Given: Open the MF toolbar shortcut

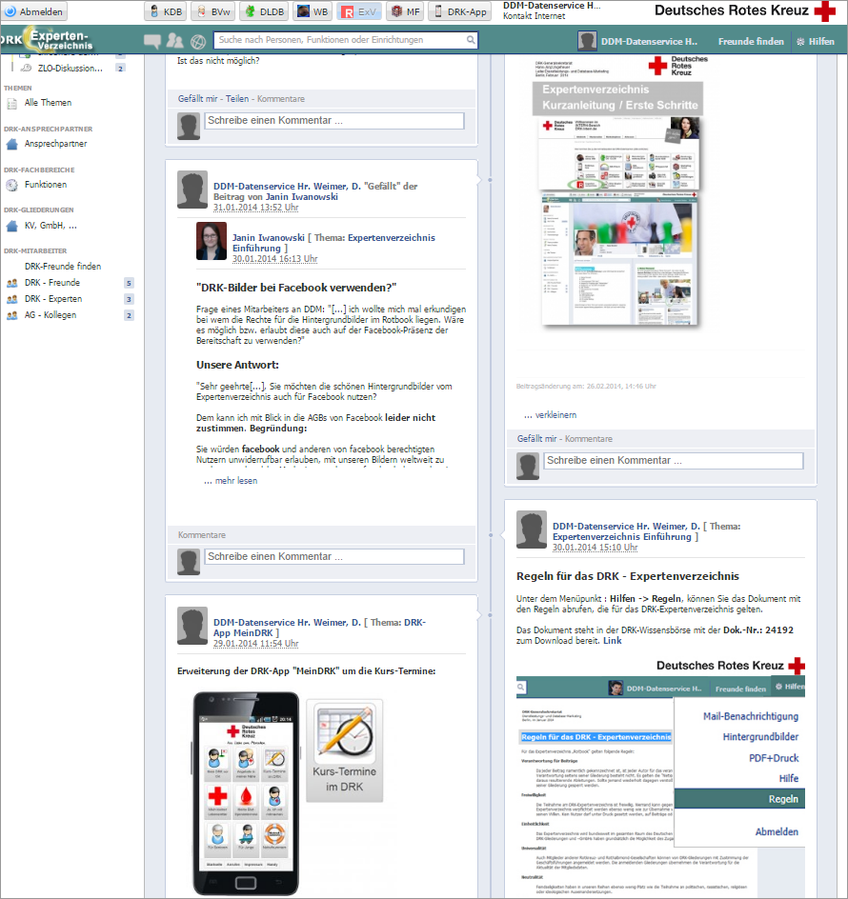Looking at the screenshot, I should click(x=405, y=11).
